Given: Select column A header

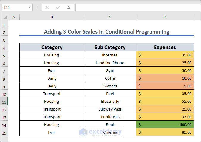Looking at the screenshot, I should pos(14,18).
